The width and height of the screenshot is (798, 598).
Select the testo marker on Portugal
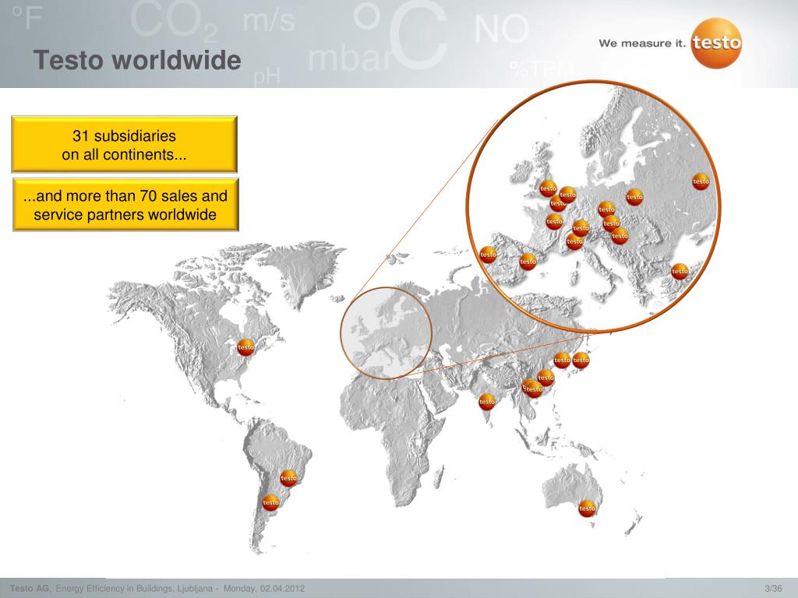coord(489,254)
